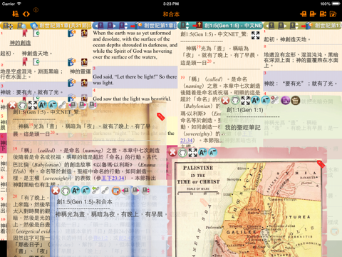Screen dimensions: 342x257
Task: Tap the 和合本 title in top bar
Action: click(171, 14)
